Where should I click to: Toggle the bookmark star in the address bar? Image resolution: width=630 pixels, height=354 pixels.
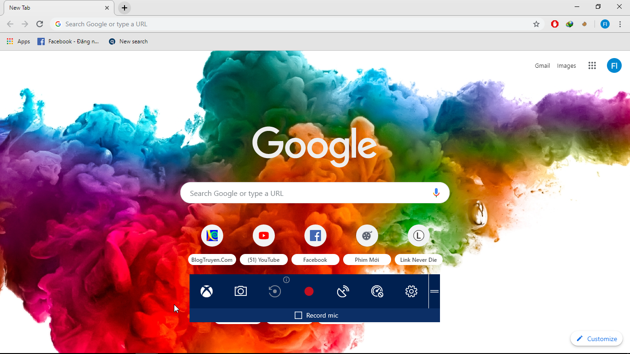(x=536, y=24)
